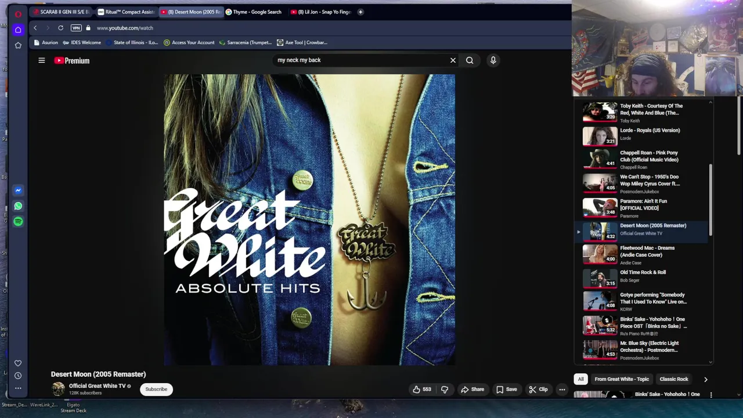Play Mr. Blue Sky (Electric Light Orchestra)
Screen dimensions: 743x418
tap(641, 349)
